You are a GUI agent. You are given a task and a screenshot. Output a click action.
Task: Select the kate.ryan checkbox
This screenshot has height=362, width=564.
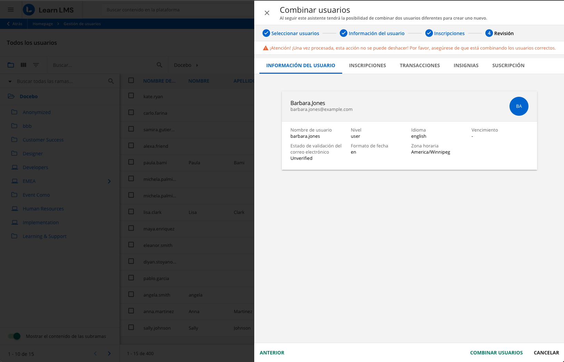click(131, 95)
